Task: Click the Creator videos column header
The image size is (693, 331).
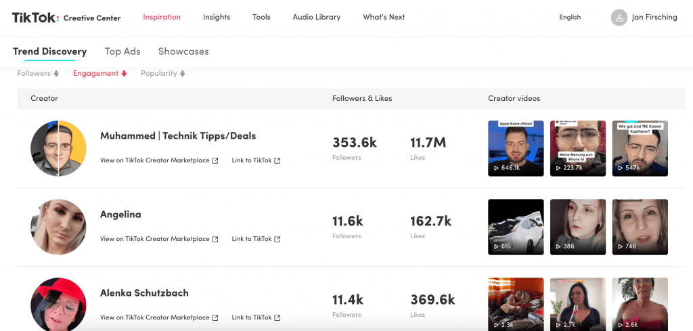Action: point(514,99)
